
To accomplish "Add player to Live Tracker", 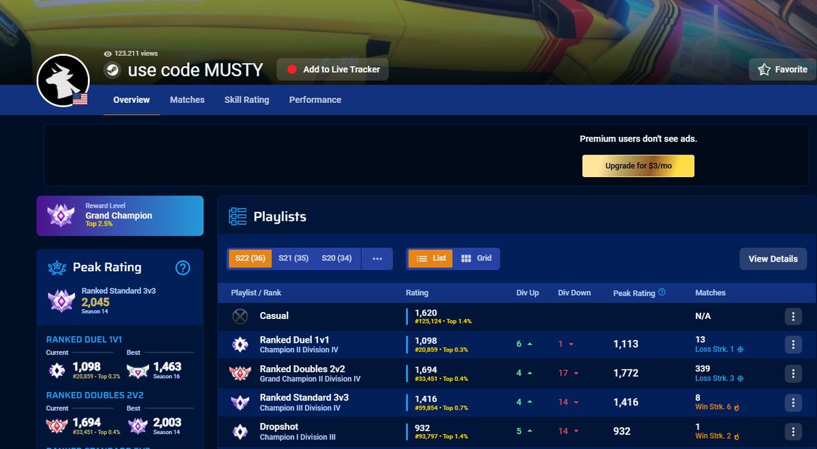I will (x=333, y=69).
